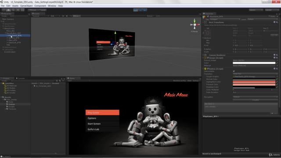The image size is (281, 158).
Task: Select the Hand tool in the toolbar
Action: [x=4, y=10]
